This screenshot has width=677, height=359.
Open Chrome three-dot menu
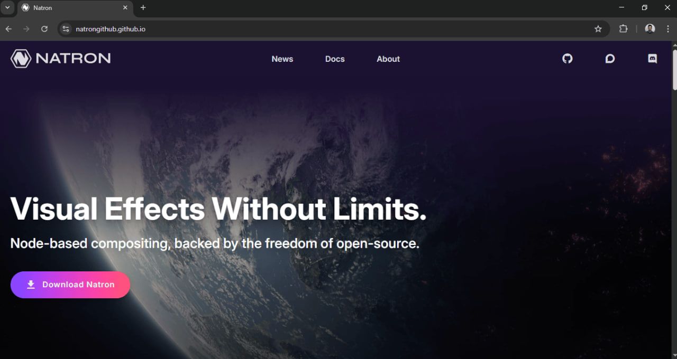(668, 29)
